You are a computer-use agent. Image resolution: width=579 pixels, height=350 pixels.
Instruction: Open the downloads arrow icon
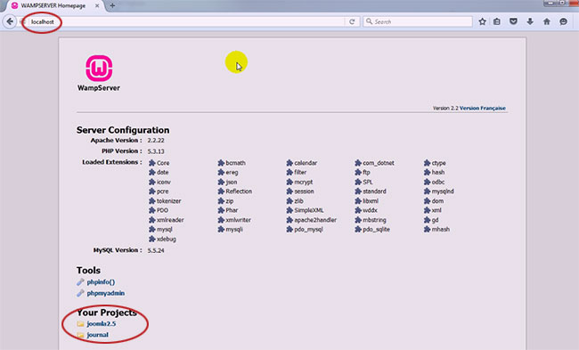tap(530, 21)
